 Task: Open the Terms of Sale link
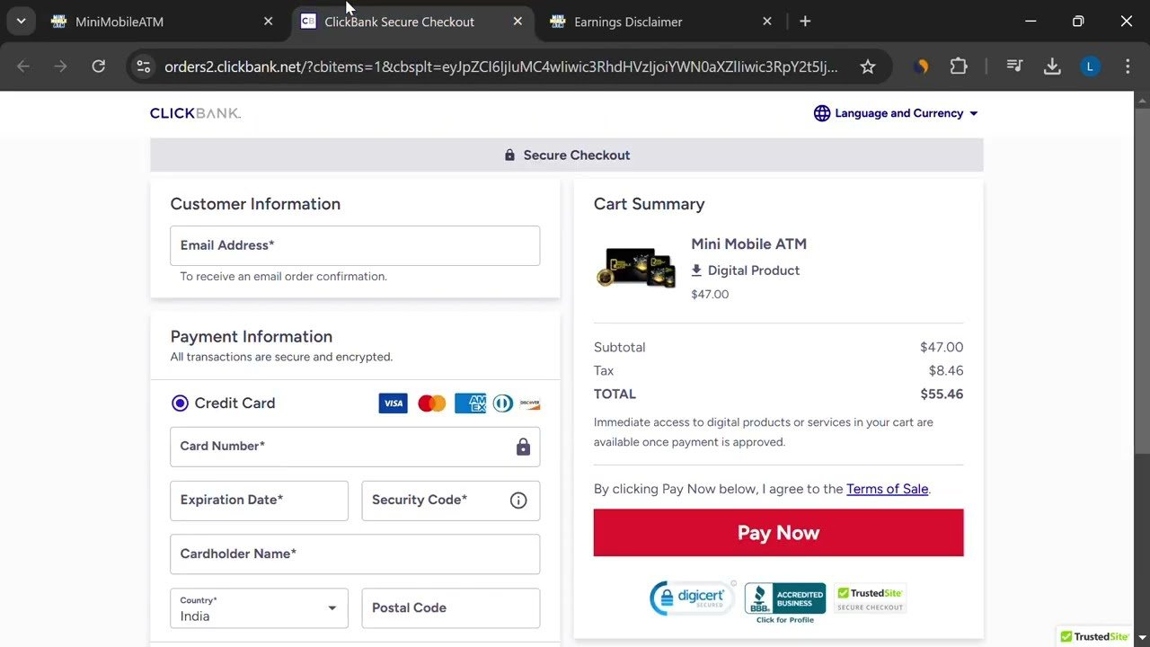(887, 489)
